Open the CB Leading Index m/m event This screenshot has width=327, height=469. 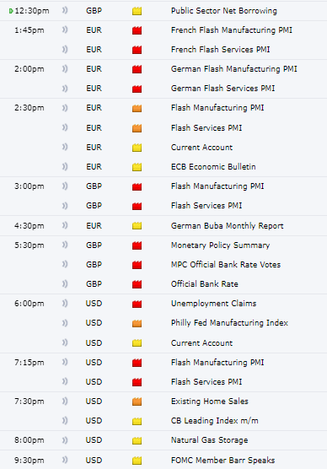pyautogui.click(x=214, y=421)
